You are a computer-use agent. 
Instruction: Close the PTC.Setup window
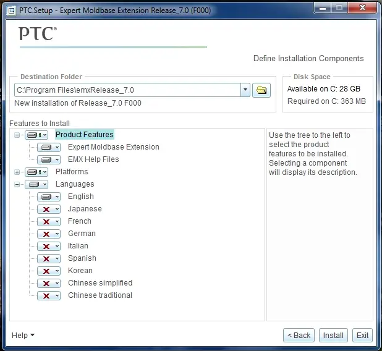pyautogui.click(x=362, y=8)
